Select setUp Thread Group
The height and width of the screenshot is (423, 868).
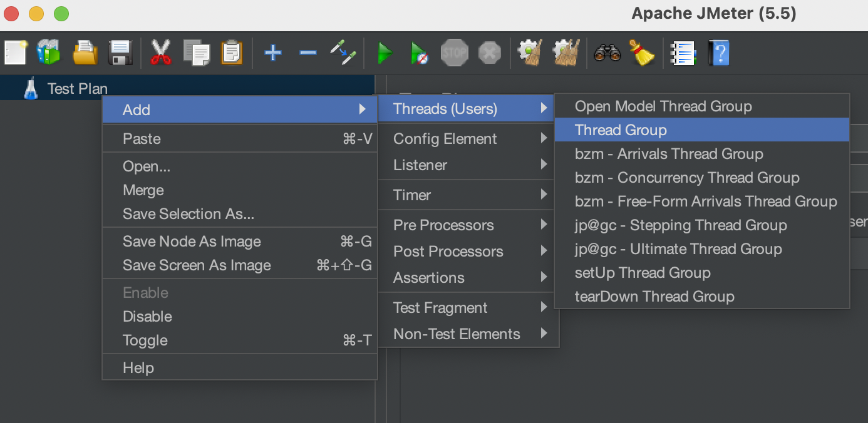coord(702,273)
